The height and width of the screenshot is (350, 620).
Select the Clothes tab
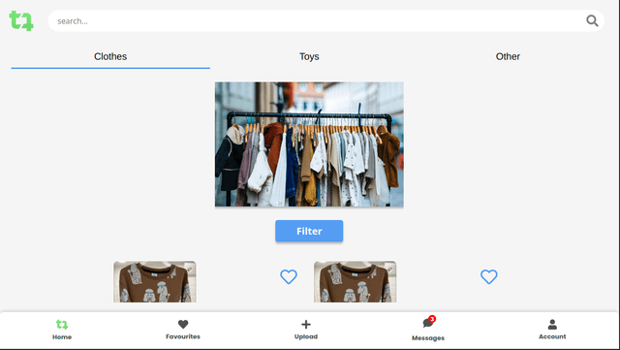(110, 56)
